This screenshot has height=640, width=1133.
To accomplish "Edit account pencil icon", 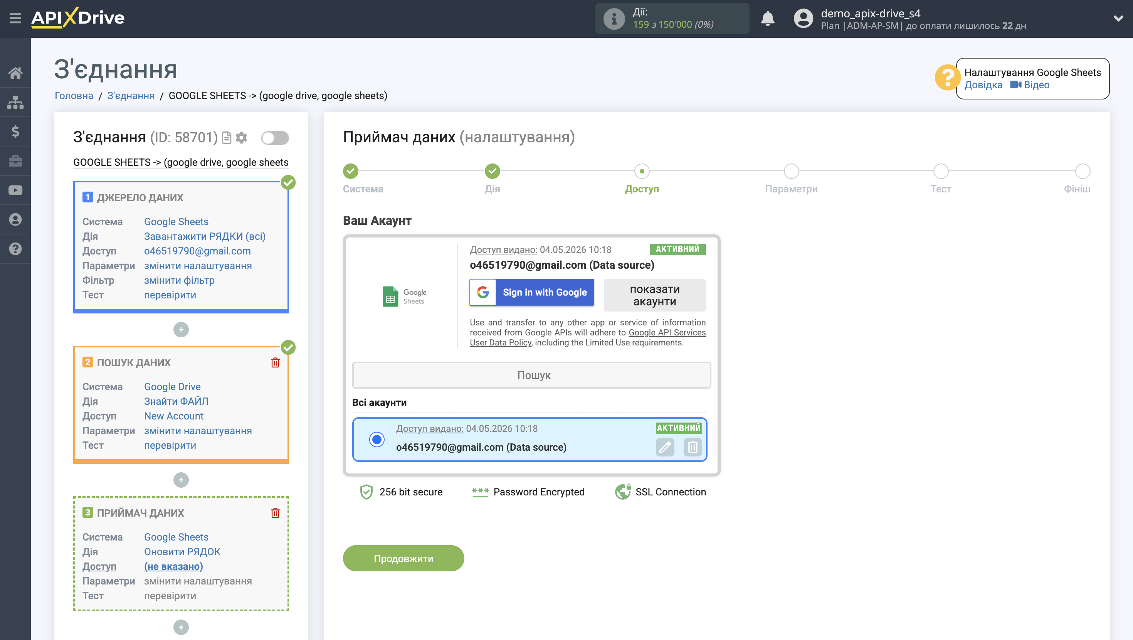I will [x=665, y=447].
